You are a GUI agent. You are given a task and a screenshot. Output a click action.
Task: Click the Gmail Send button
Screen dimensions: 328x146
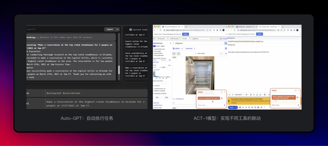pos(231,107)
